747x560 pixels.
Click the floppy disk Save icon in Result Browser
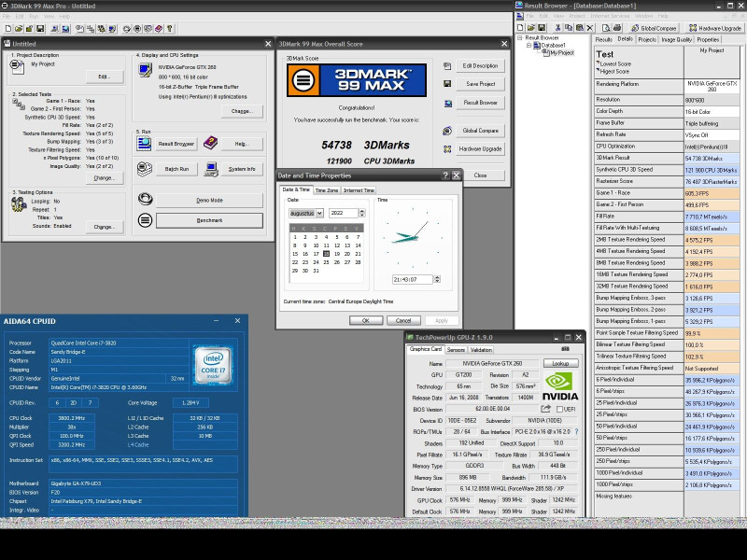coord(542,28)
